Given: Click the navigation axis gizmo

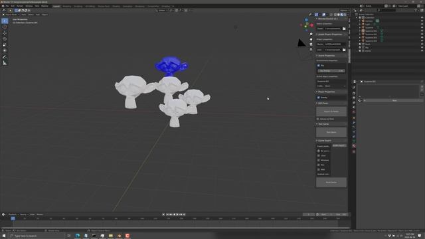Looking at the screenshot, I should (x=306, y=25).
